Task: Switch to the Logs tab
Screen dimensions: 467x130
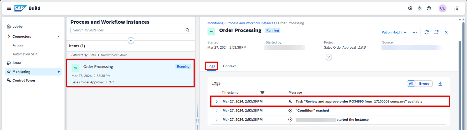Action: 211,66
